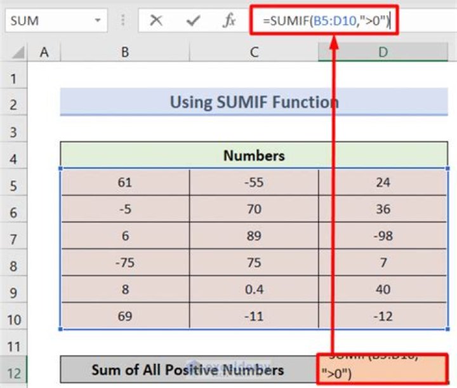Click the Using SUMIF Function title cell
Image resolution: width=457 pixels, height=388 pixels.
(x=254, y=102)
